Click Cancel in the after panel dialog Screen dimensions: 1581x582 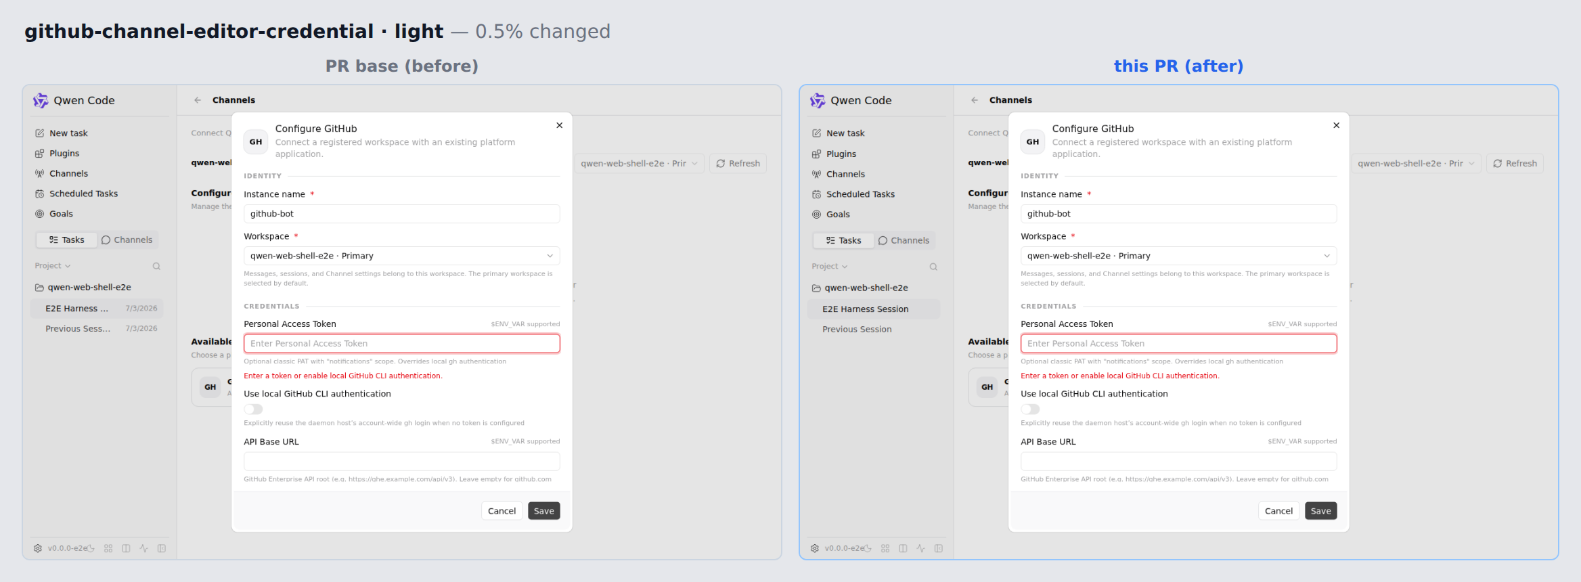point(1278,511)
